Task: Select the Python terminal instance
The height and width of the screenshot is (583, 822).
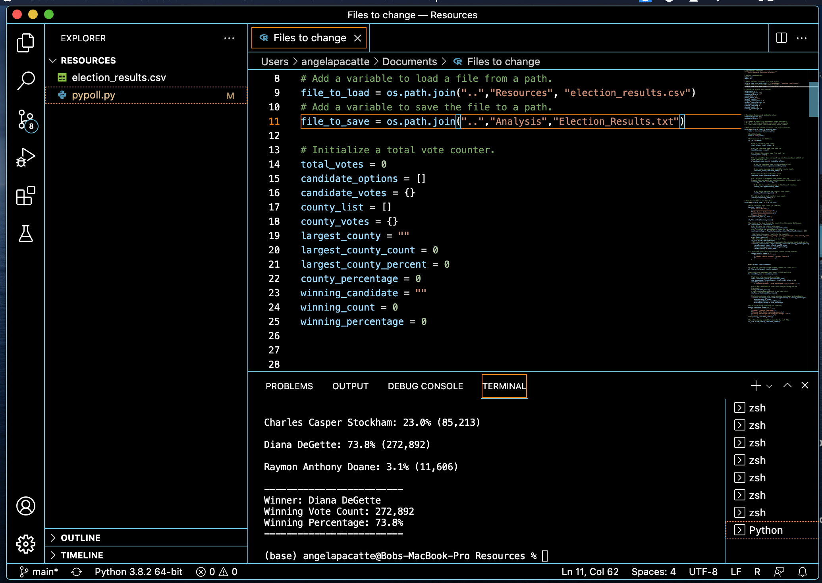Action: [x=772, y=530]
